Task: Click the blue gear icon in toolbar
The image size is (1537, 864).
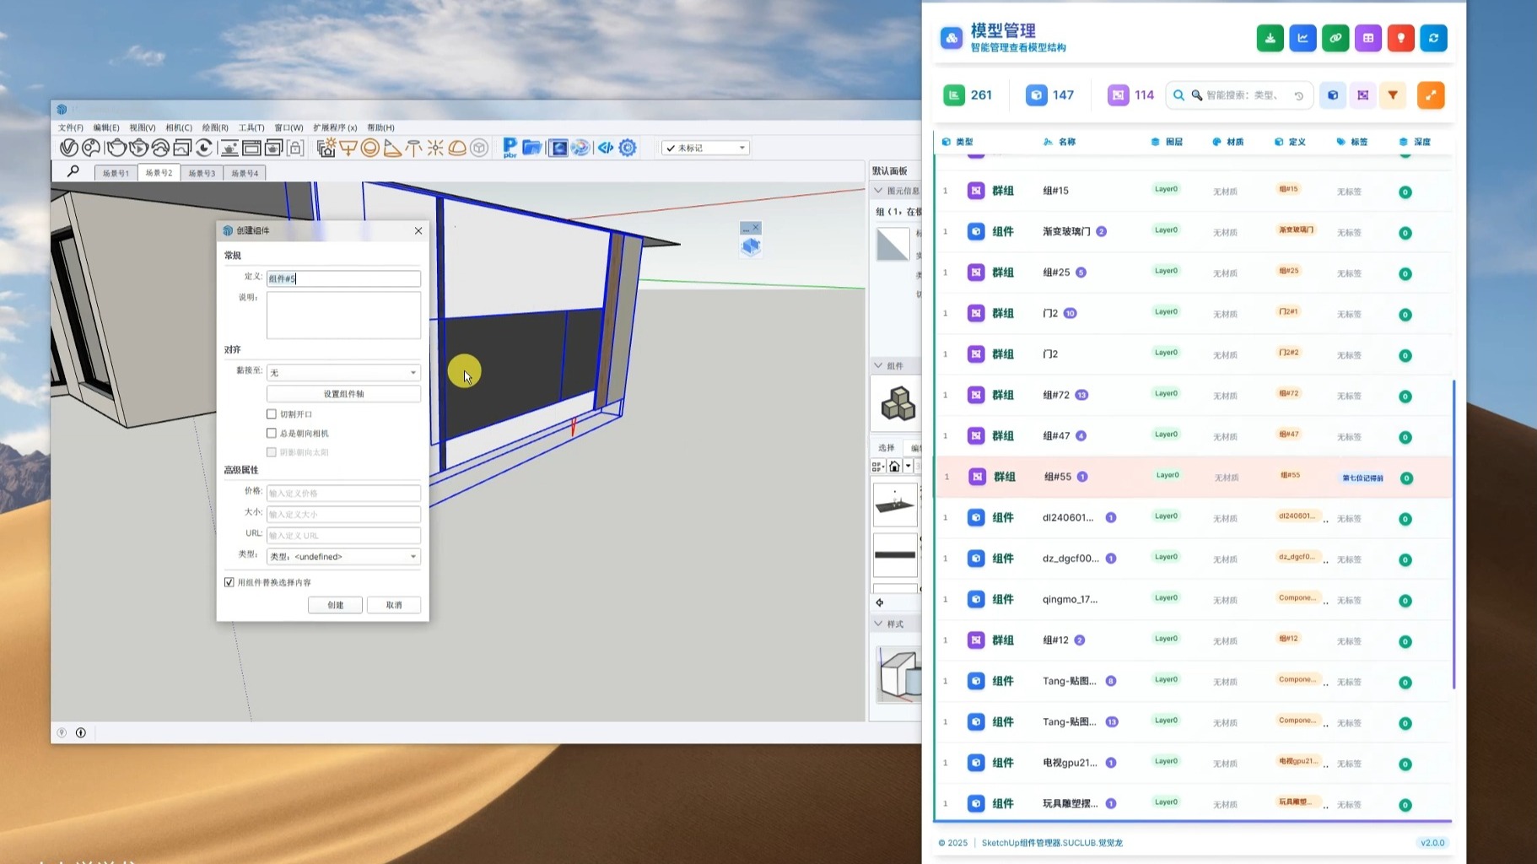Action: coord(628,148)
